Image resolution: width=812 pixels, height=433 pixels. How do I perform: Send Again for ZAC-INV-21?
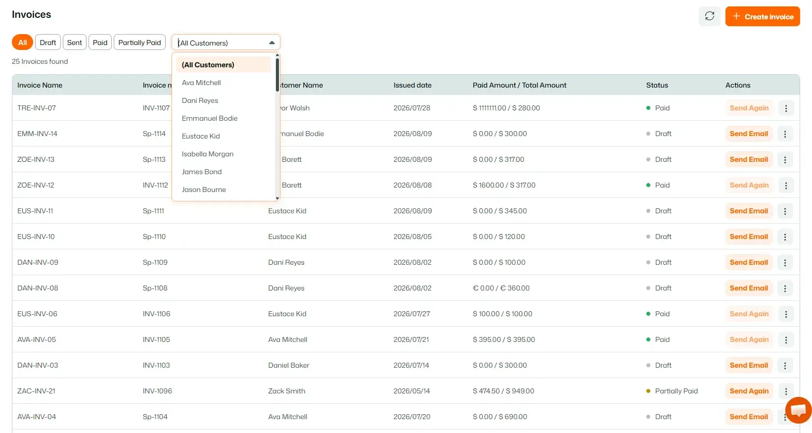click(749, 391)
